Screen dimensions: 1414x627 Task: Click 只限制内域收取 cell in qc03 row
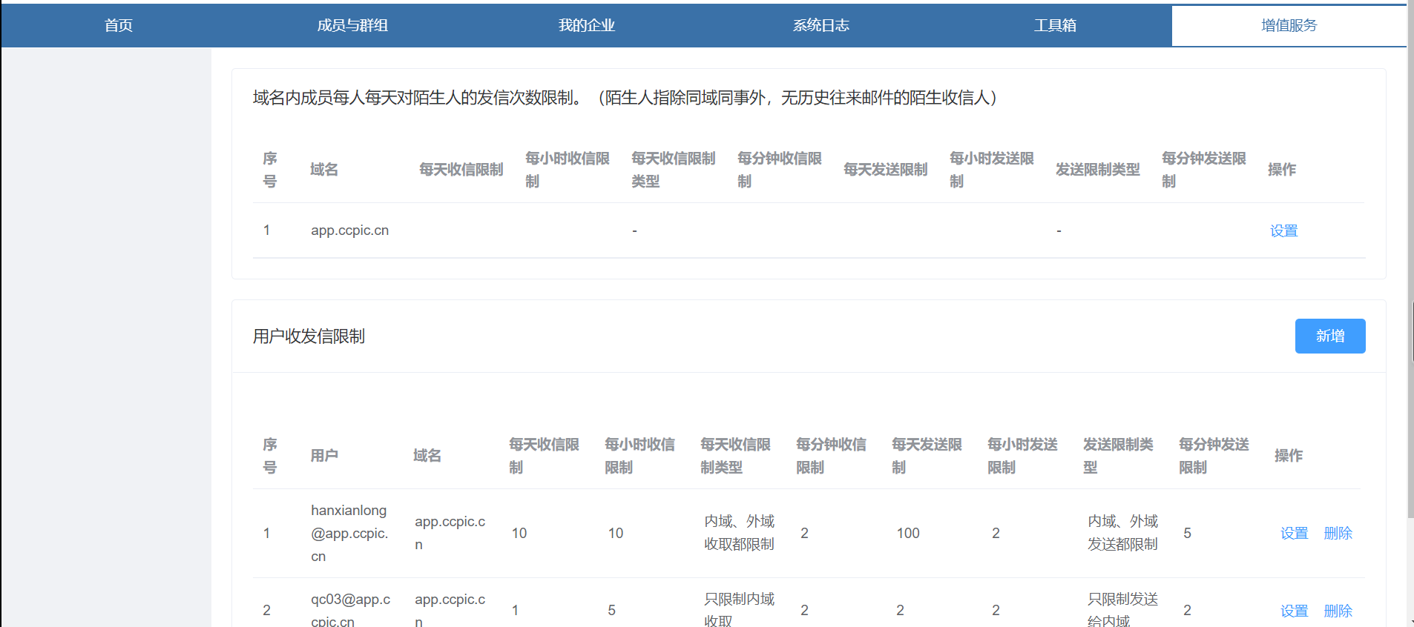coord(739,610)
